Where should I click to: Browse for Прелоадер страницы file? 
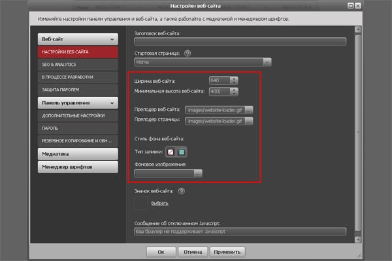248,121
